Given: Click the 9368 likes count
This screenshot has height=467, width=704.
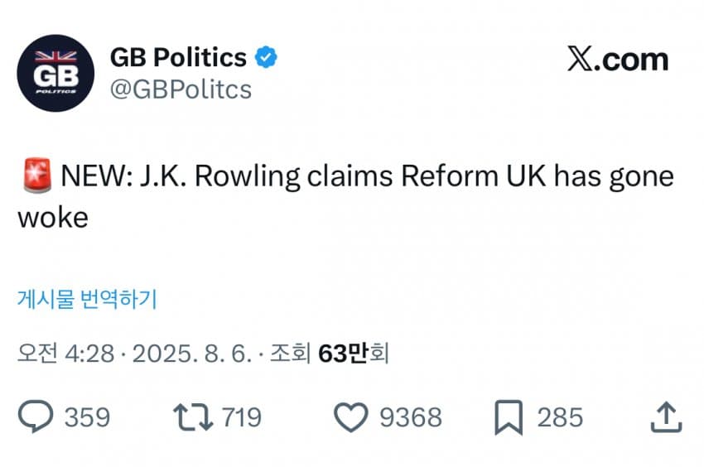Looking at the screenshot, I should click(410, 416).
